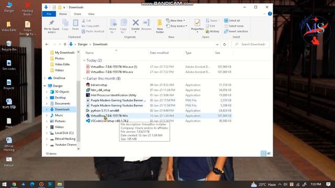Open Explorer Help icon

[270, 14]
